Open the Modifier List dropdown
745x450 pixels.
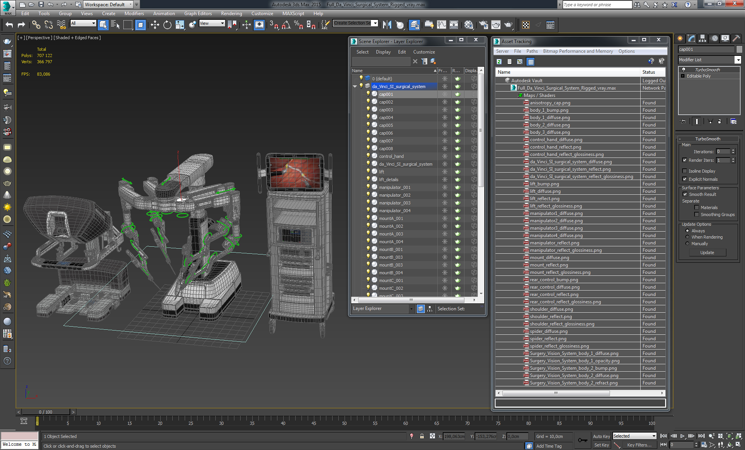pyautogui.click(x=738, y=60)
